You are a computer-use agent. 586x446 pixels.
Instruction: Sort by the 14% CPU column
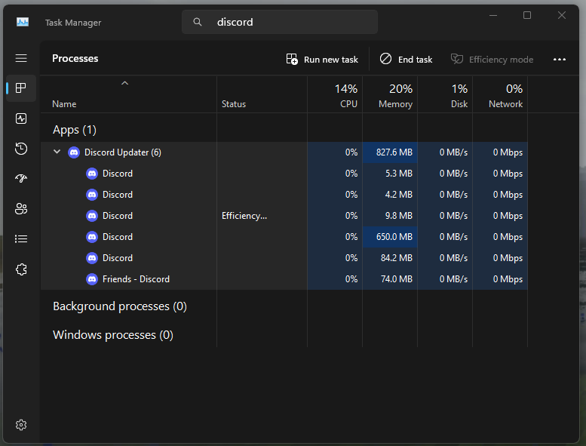(x=335, y=95)
